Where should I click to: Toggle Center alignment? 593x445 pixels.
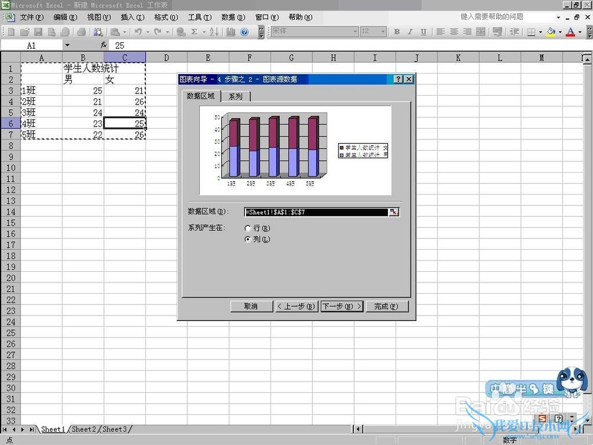click(x=454, y=32)
